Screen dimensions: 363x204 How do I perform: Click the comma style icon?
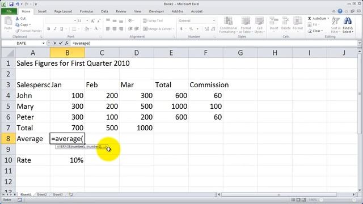coord(198,29)
